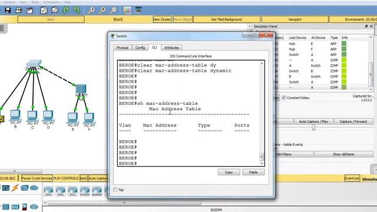Click the New Cluster button

pos(162,19)
